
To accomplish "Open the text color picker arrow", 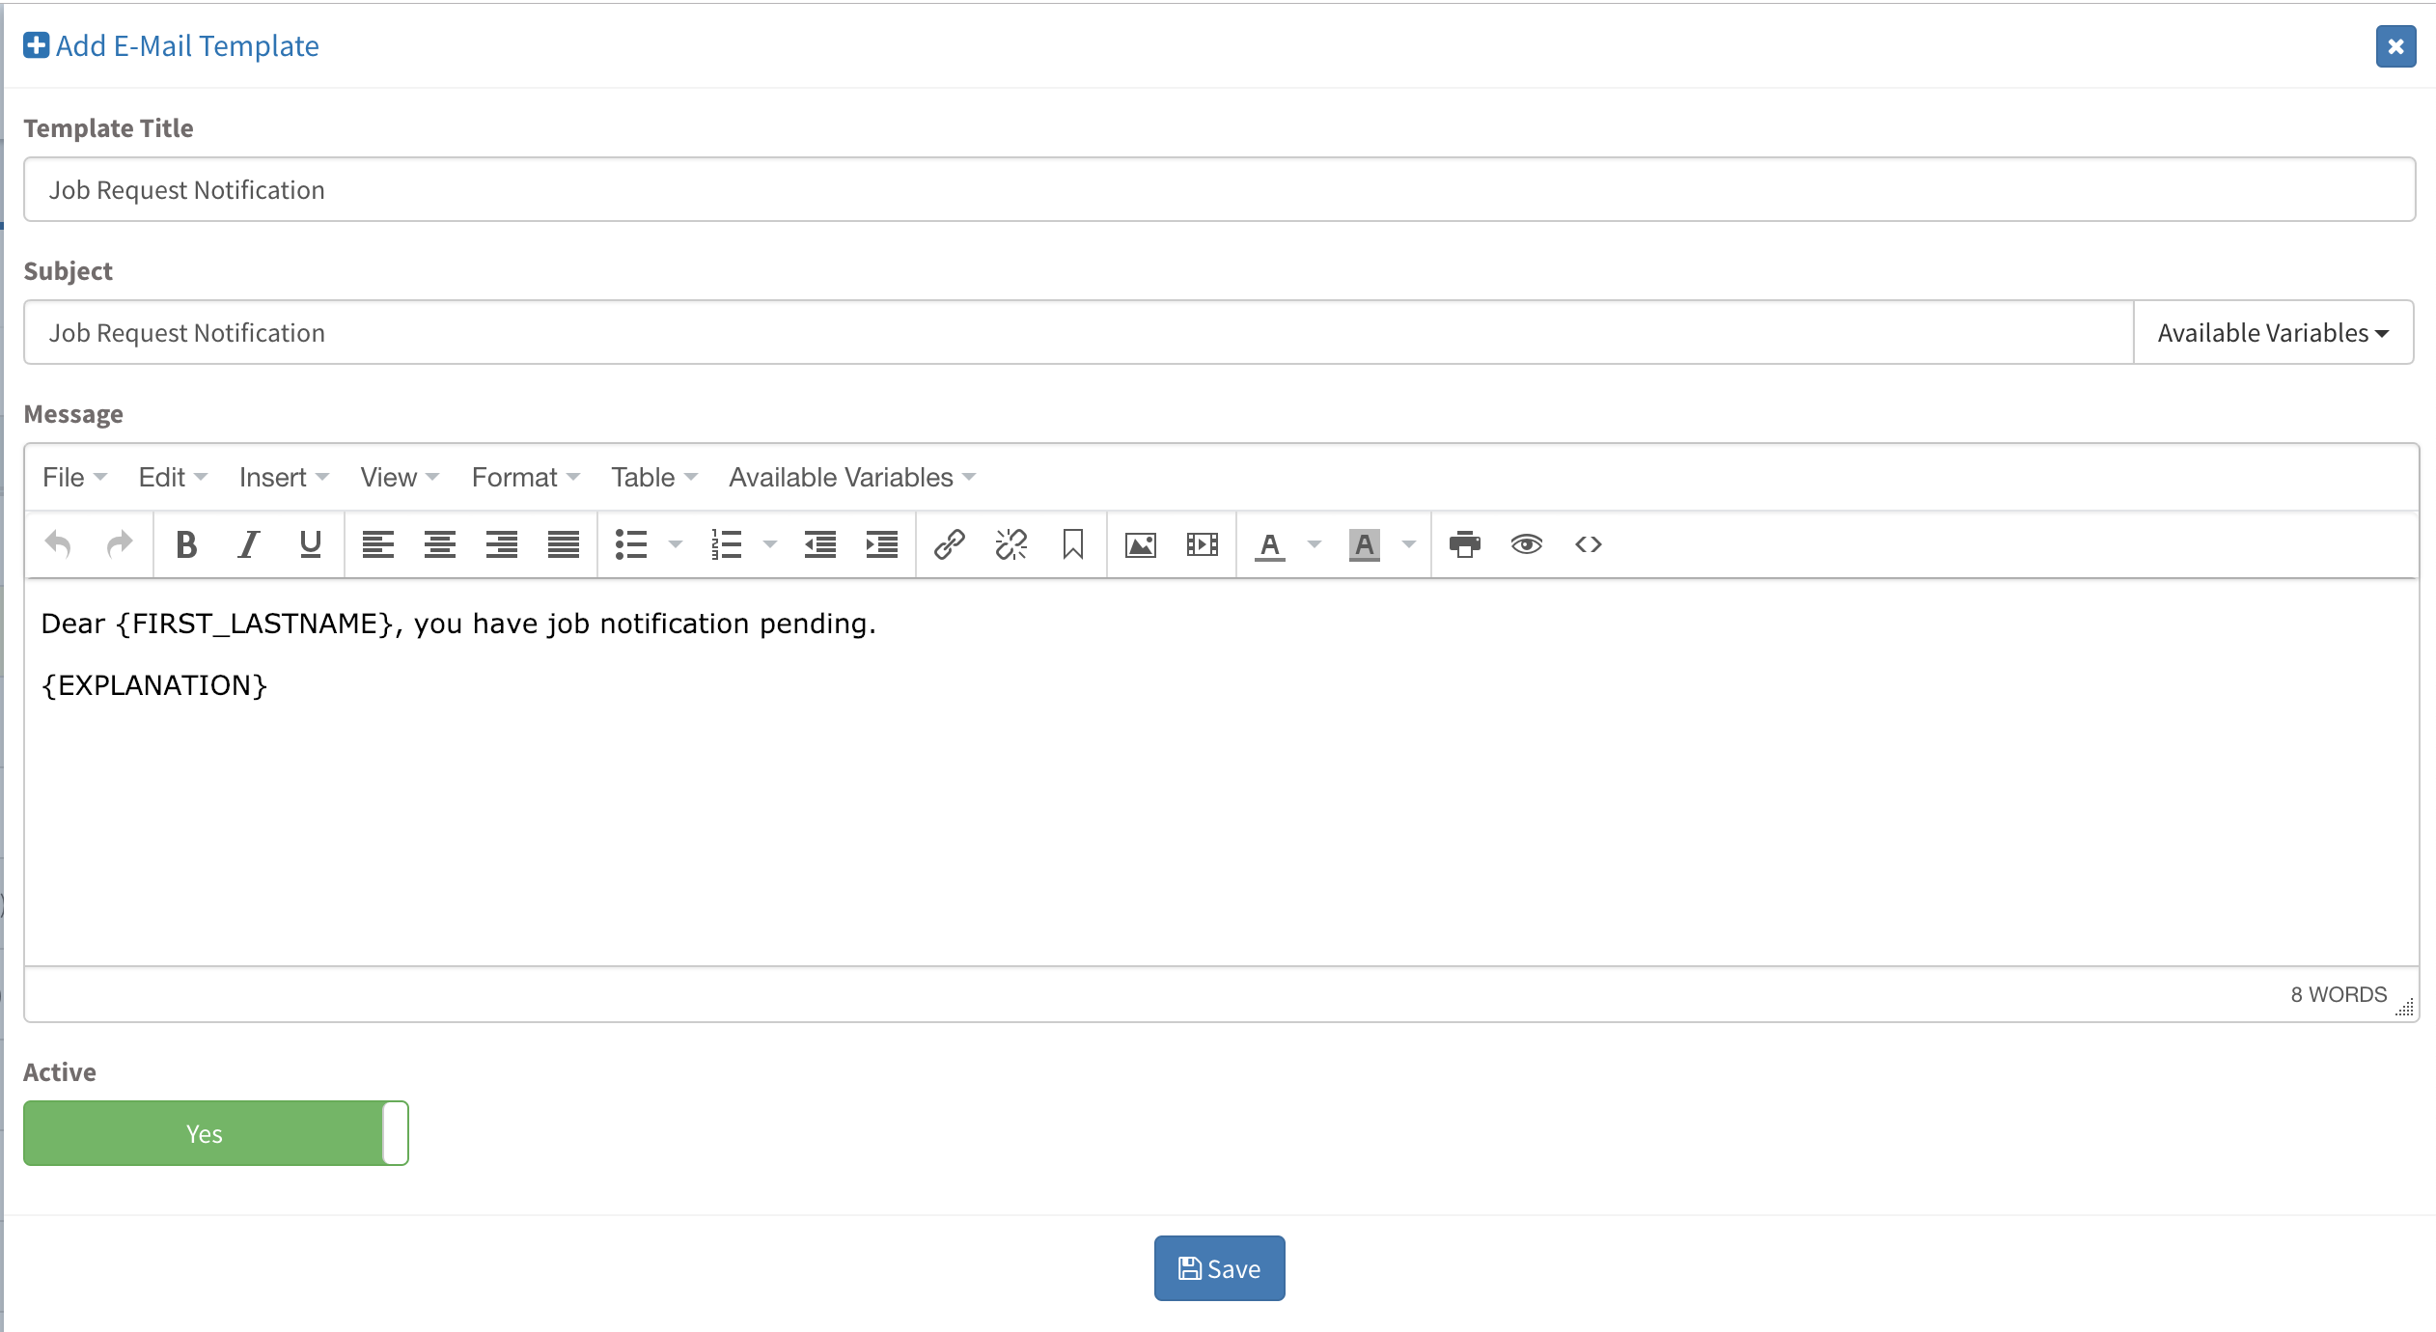I will click(1315, 545).
